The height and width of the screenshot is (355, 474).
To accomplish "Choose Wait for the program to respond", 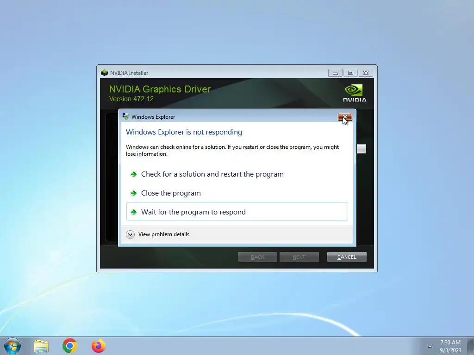I will [237, 212].
